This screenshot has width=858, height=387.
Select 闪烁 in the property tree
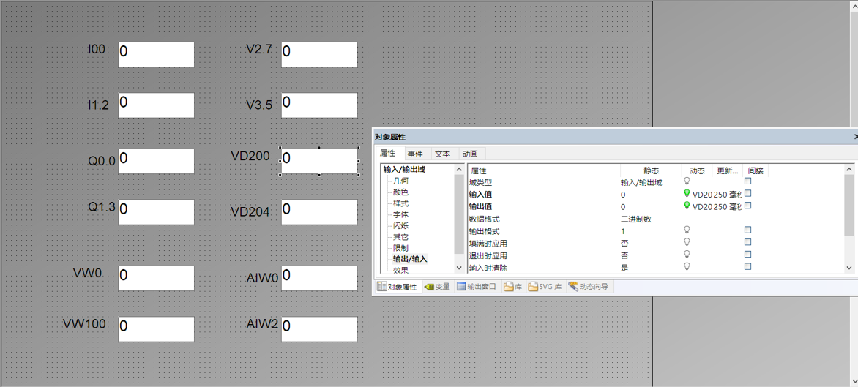pyautogui.click(x=400, y=225)
